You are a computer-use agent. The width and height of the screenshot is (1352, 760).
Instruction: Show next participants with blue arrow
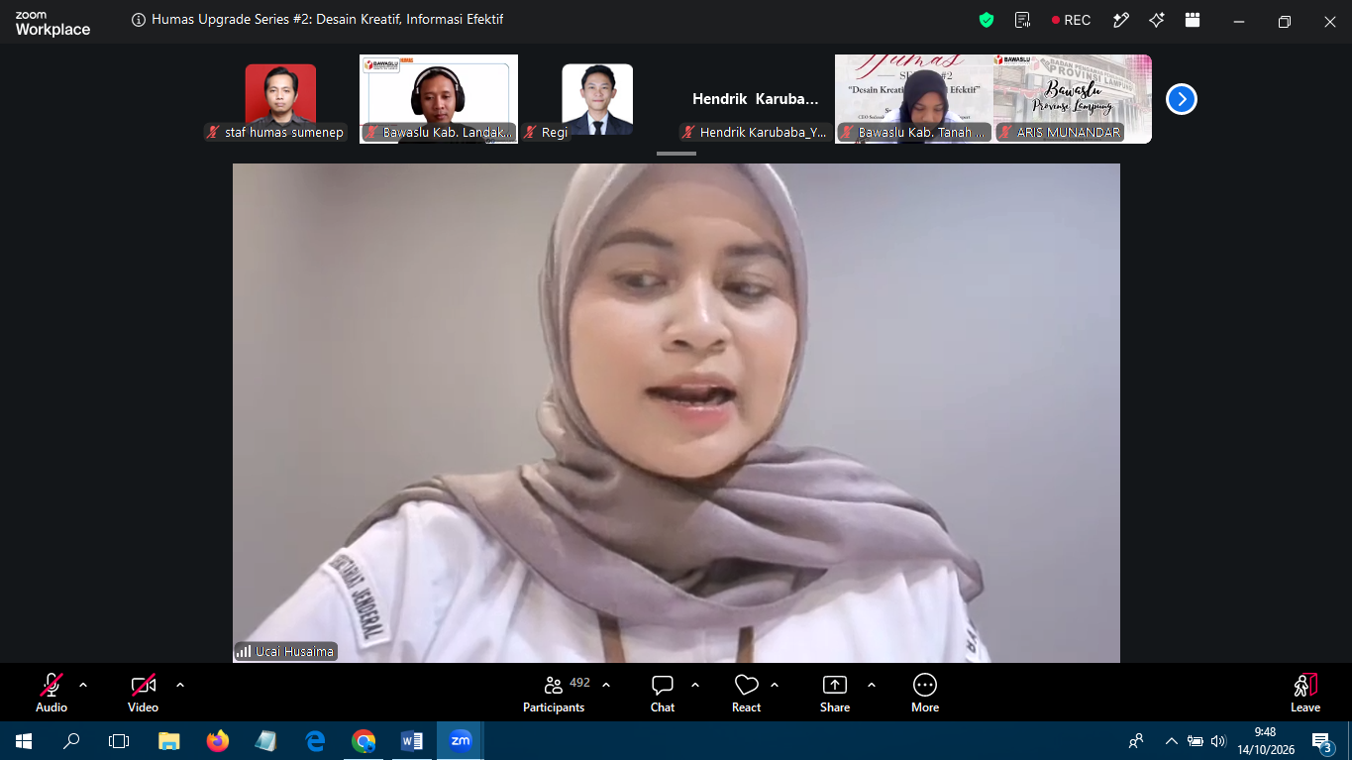[1182, 99]
